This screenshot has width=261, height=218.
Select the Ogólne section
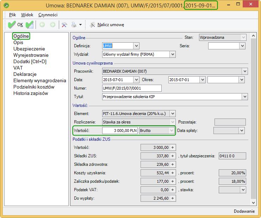[x=21, y=36]
